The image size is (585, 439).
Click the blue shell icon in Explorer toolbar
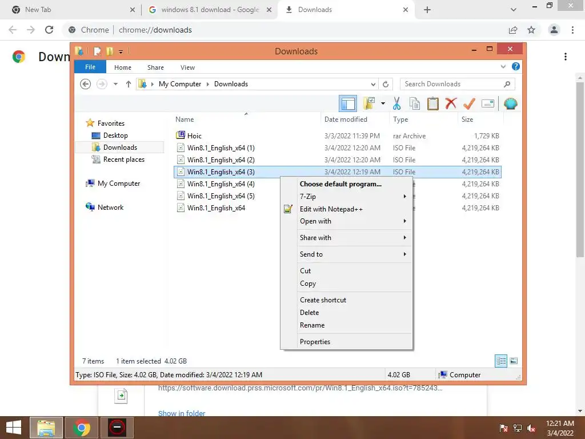[510, 103]
